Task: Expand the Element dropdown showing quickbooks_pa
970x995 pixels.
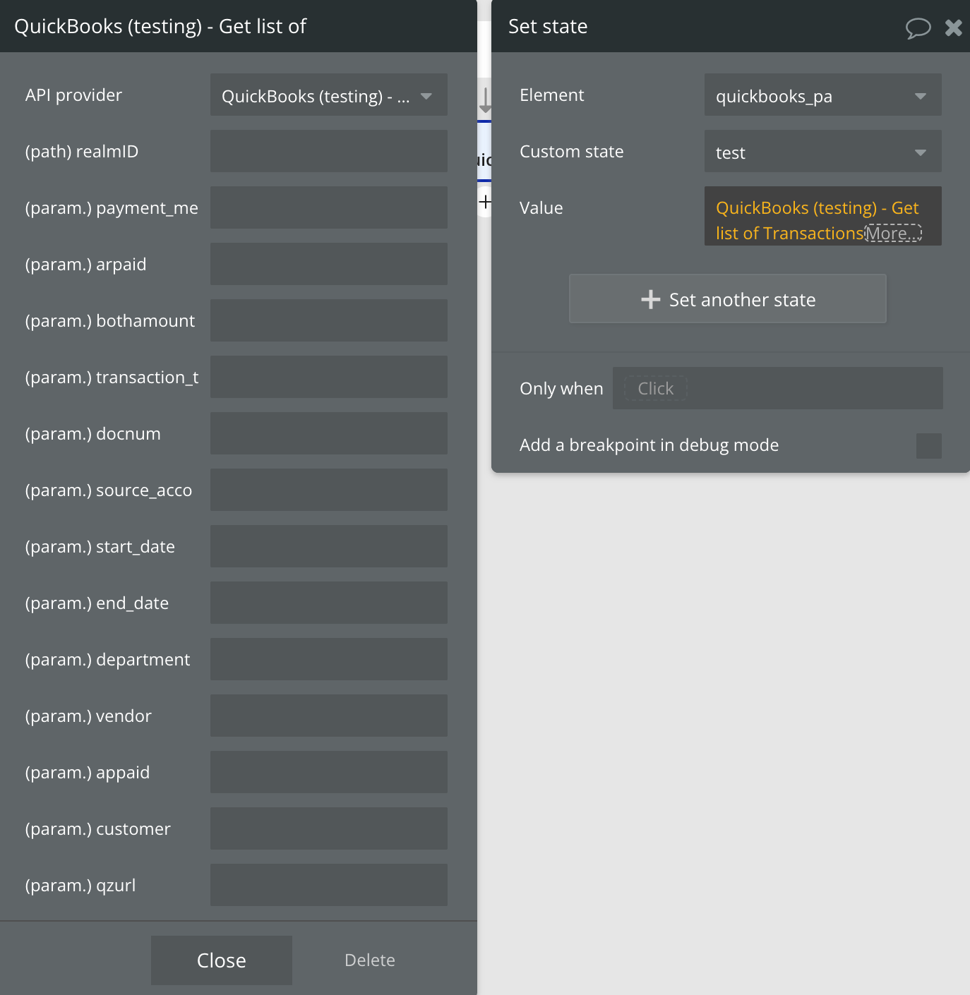Action: click(x=823, y=95)
